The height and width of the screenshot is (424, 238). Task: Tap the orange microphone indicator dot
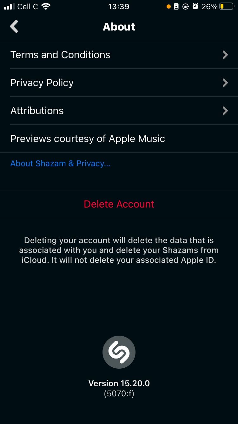click(169, 7)
